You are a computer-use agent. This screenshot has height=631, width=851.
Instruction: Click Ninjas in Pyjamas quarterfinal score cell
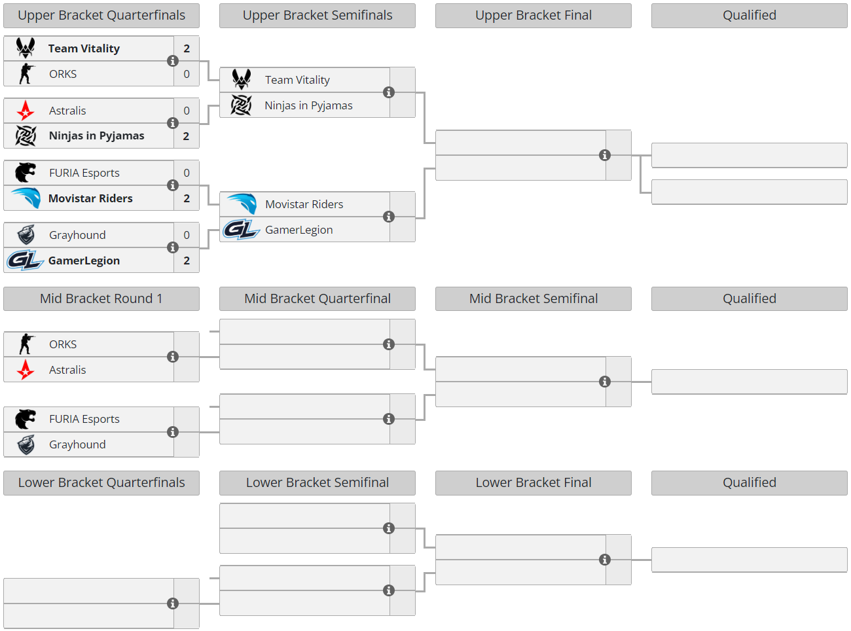pos(187,136)
